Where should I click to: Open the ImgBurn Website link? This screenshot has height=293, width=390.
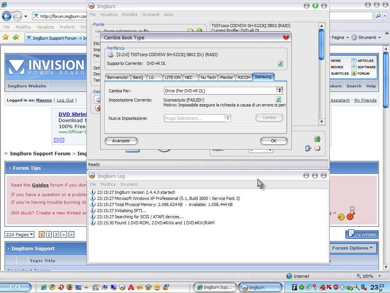27,86
